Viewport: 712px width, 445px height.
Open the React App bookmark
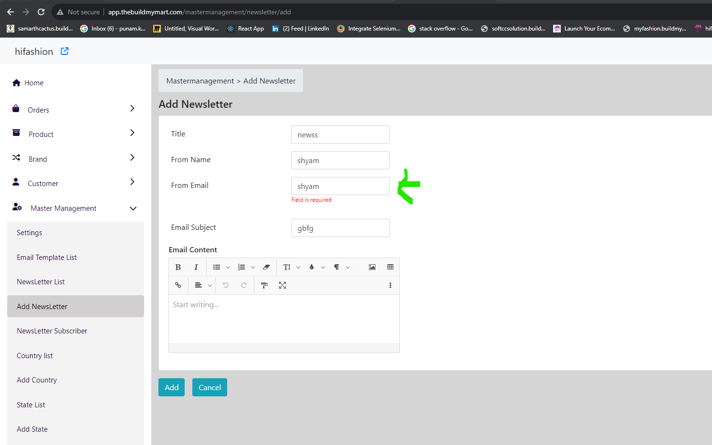[x=245, y=29]
